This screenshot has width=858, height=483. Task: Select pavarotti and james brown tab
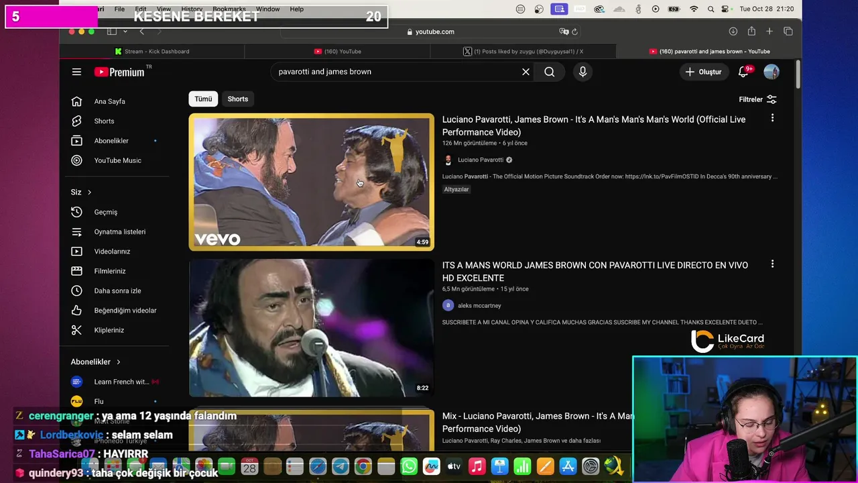pos(709,51)
